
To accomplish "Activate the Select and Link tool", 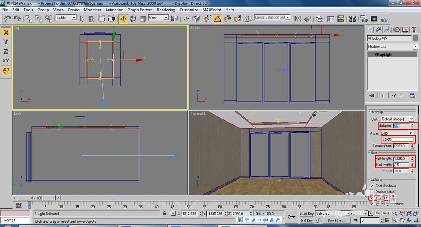I will [x=29, y=19].
